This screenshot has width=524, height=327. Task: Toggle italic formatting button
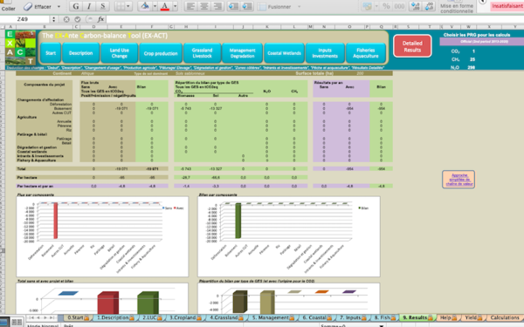point(89,6)
